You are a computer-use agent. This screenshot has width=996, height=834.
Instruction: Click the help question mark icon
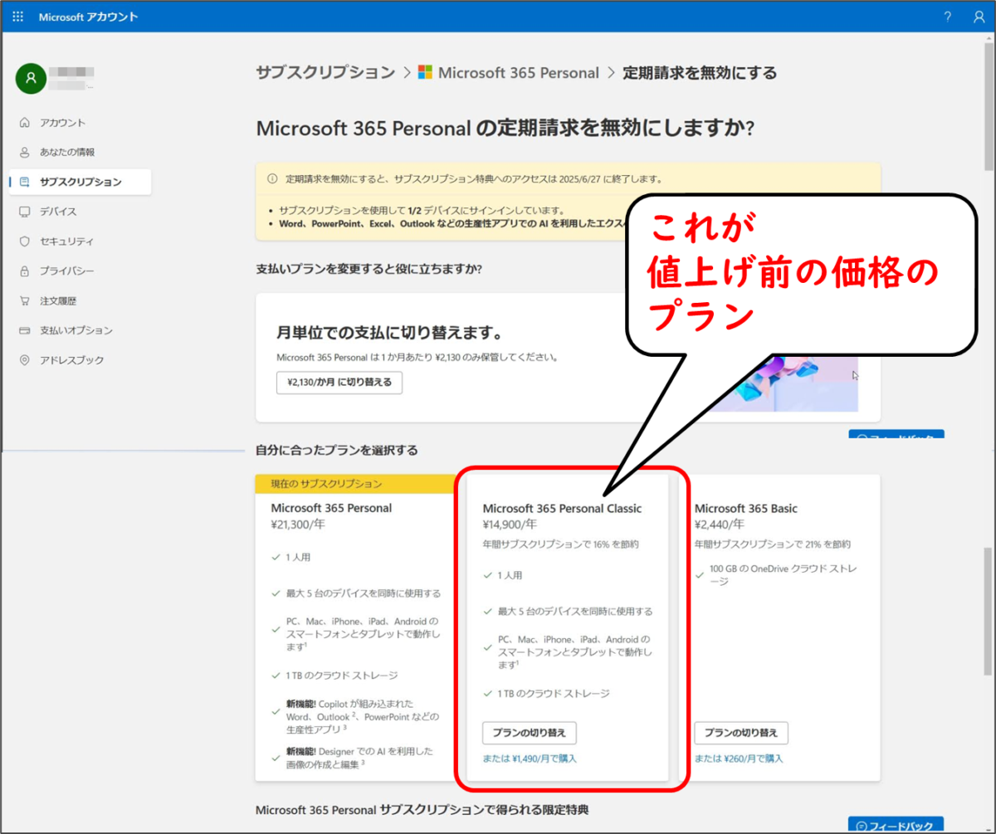947,16
